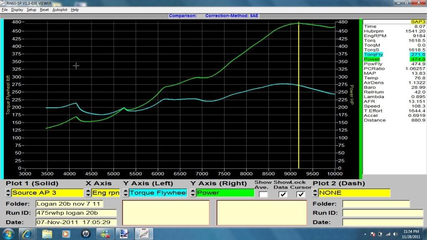Click the Comparison: header label

tap(183, 16)
